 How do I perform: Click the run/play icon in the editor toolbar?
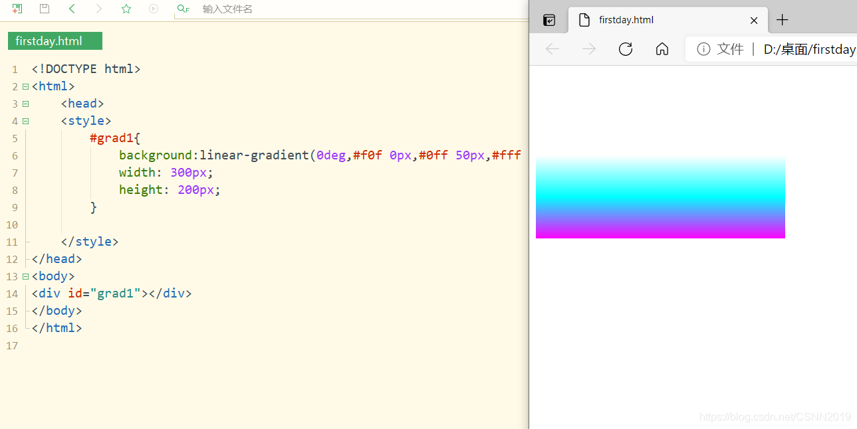point(154,9)
